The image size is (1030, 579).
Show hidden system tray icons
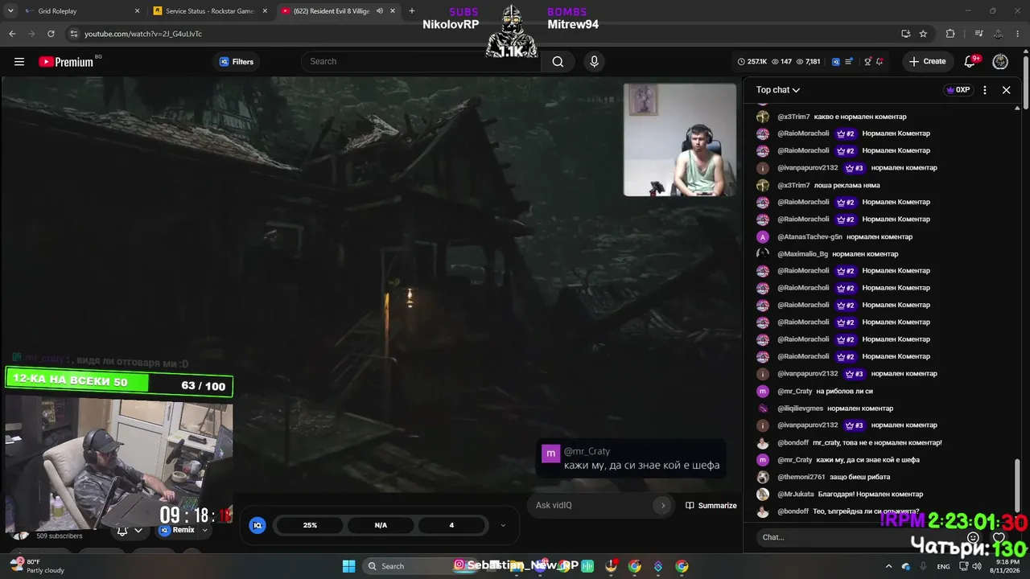tap(888, 566)
